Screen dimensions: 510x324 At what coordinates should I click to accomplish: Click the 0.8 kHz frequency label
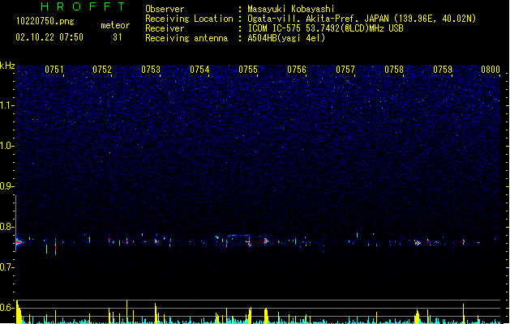[x=7, y=227]
